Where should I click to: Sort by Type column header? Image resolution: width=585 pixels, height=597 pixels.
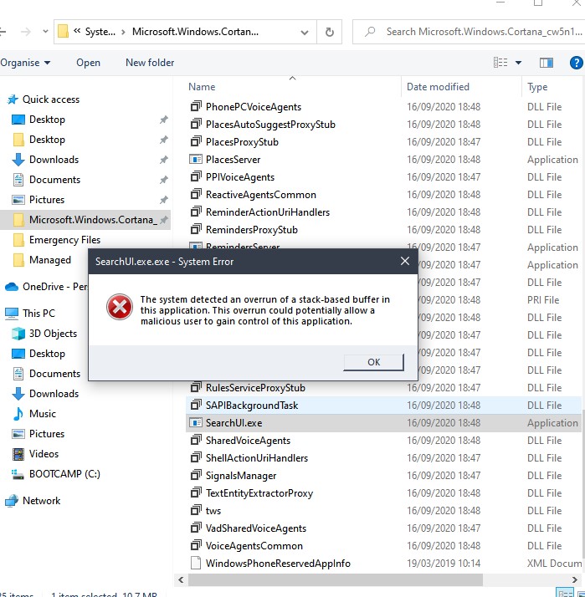pyautogui.click(x=537, y=87)
